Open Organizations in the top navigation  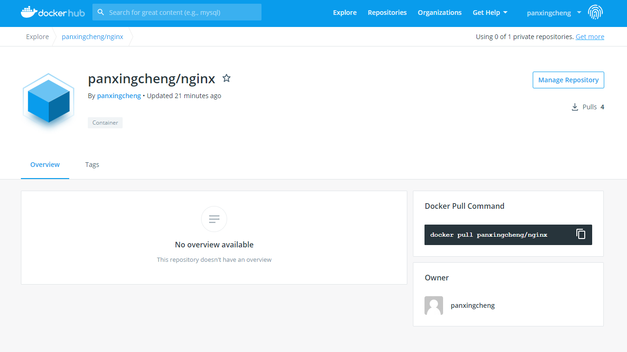[440, 13]
